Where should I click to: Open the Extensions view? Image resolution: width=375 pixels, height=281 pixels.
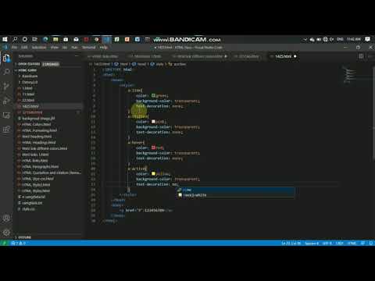(6, 129)
